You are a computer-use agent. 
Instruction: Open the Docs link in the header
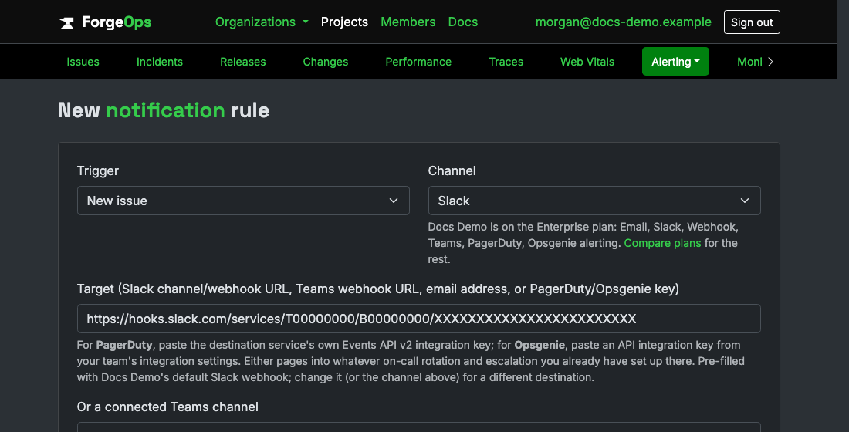tap(463, 22)
